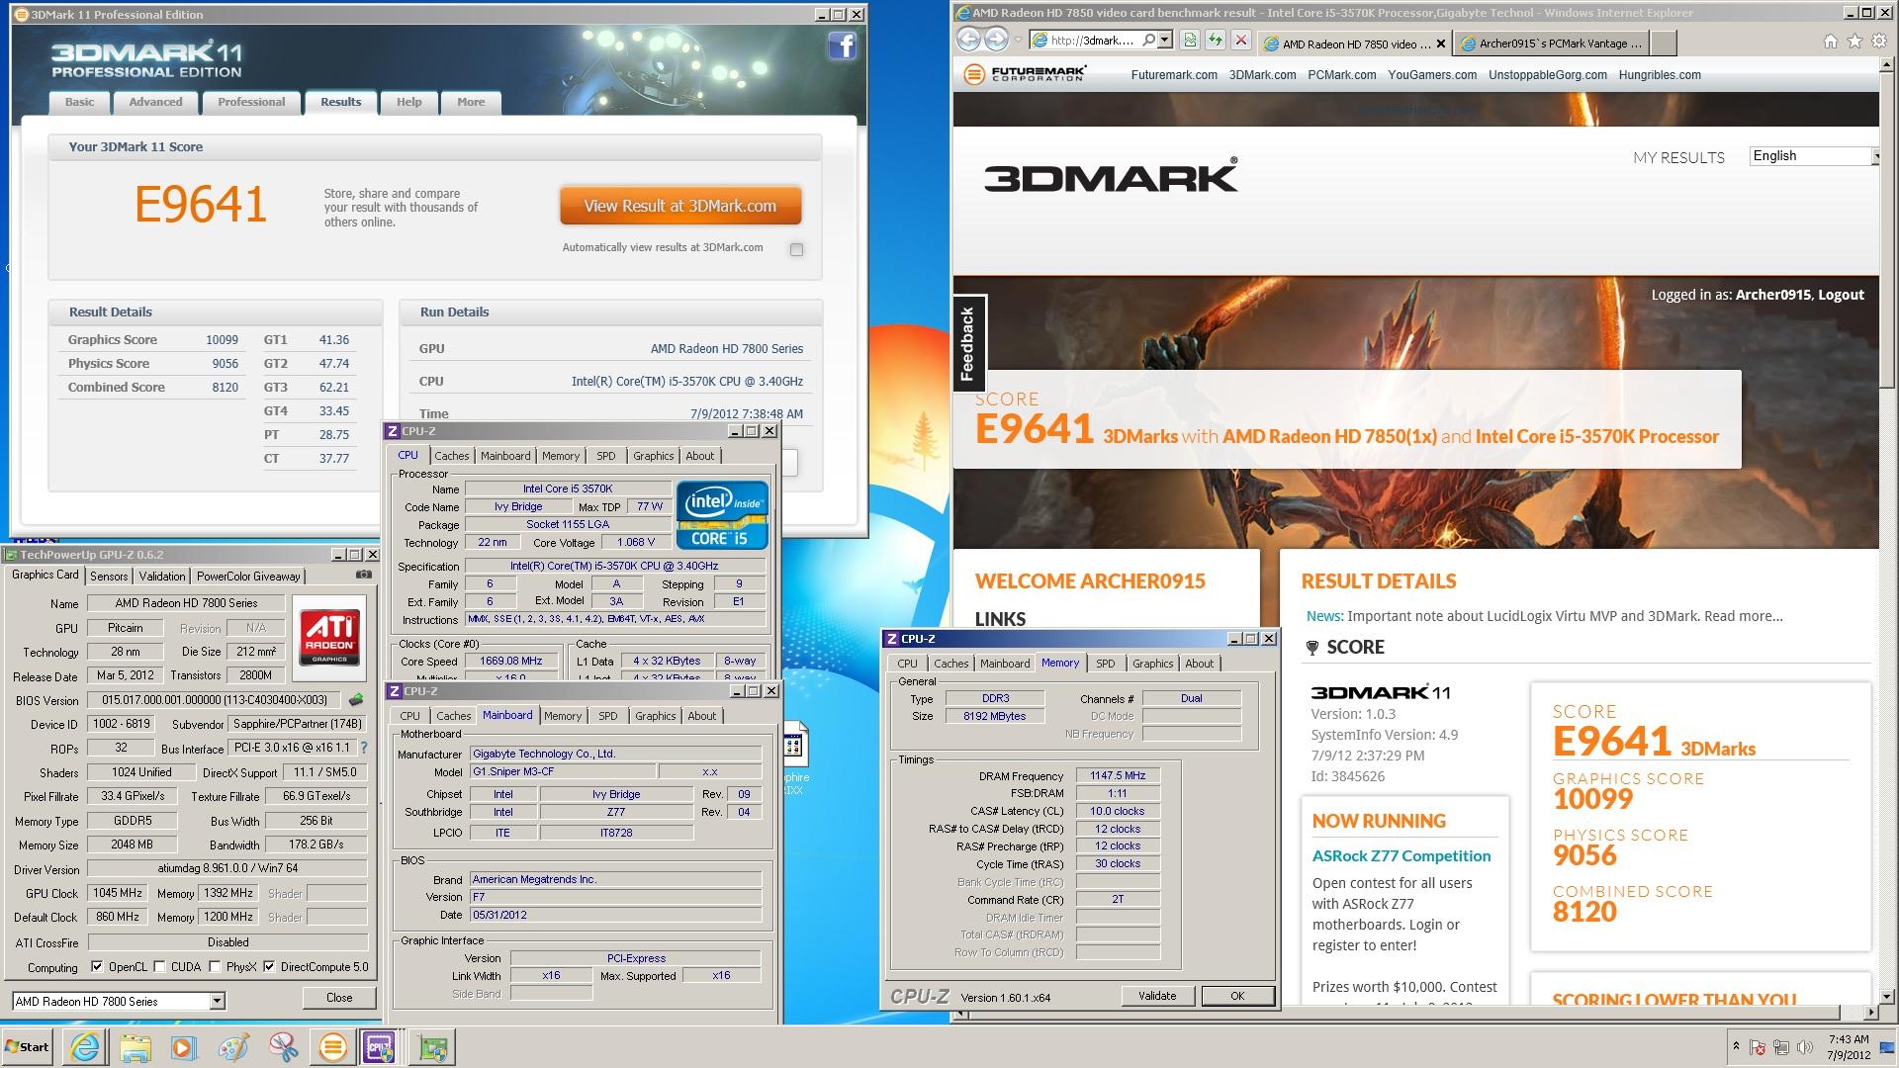Open a new tab in Internet Explorer
Image resolution: width=1899 pixels, height=1068 pixels.
(1664, 44)
